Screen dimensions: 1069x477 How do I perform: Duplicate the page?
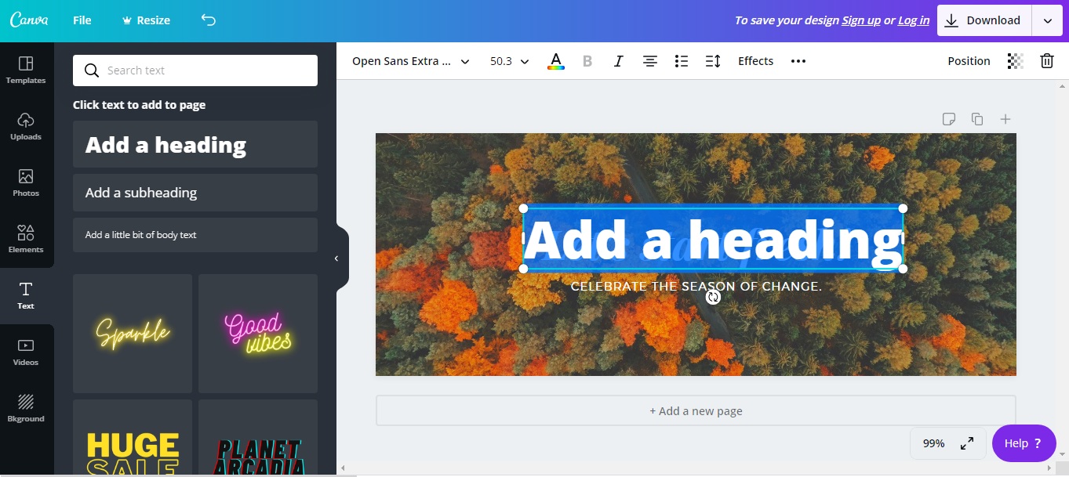point(977,119)
